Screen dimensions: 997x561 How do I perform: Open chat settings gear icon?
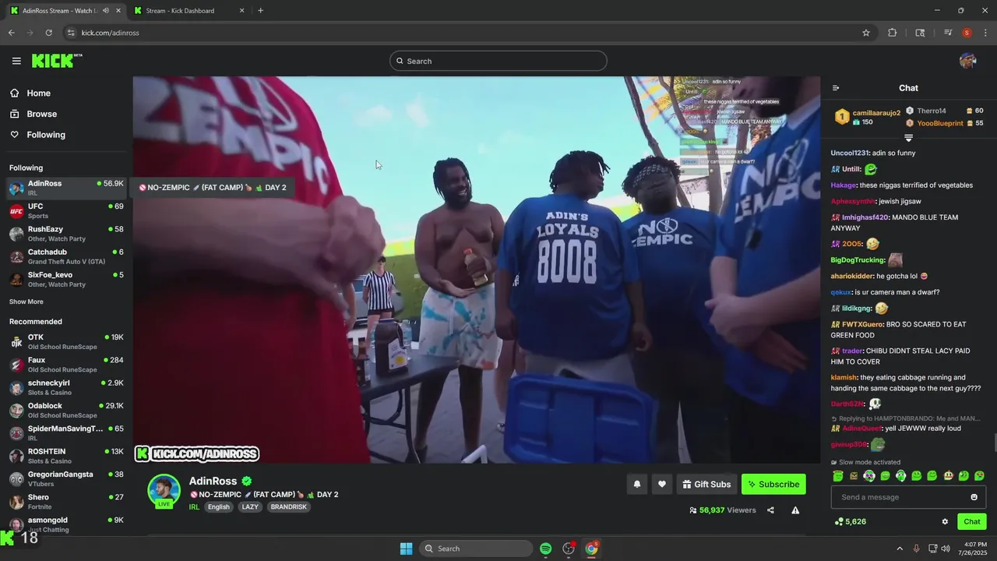tap(945, 522)
